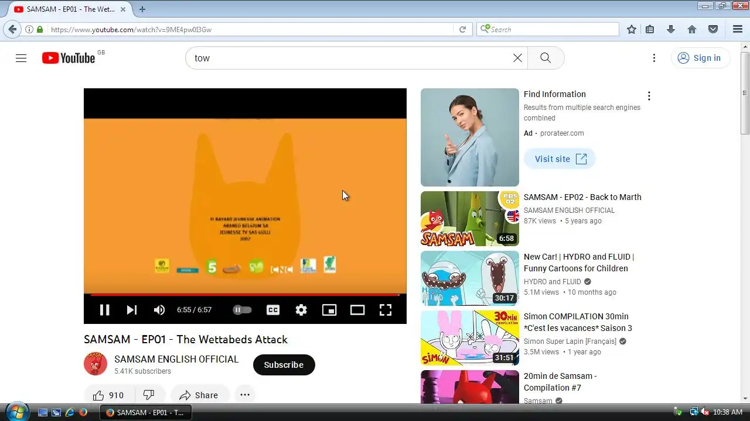Open Simon COMPILATION 30min thumbnail

(470, 338)
